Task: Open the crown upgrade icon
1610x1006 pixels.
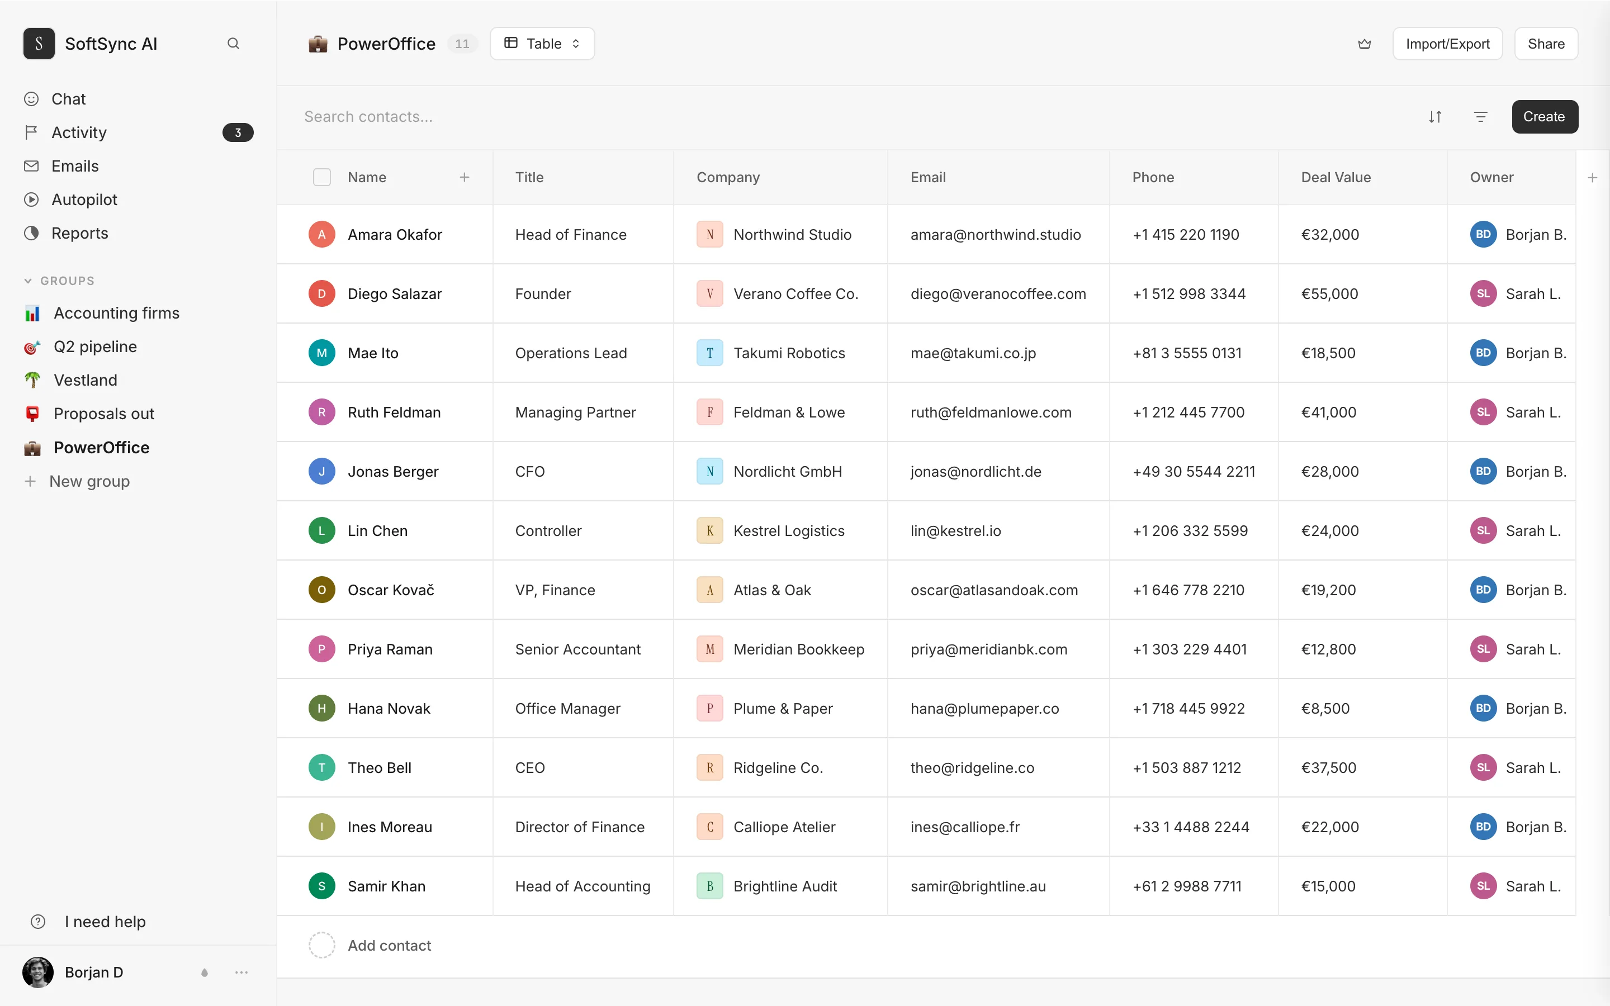Action: coord(1365,44)
